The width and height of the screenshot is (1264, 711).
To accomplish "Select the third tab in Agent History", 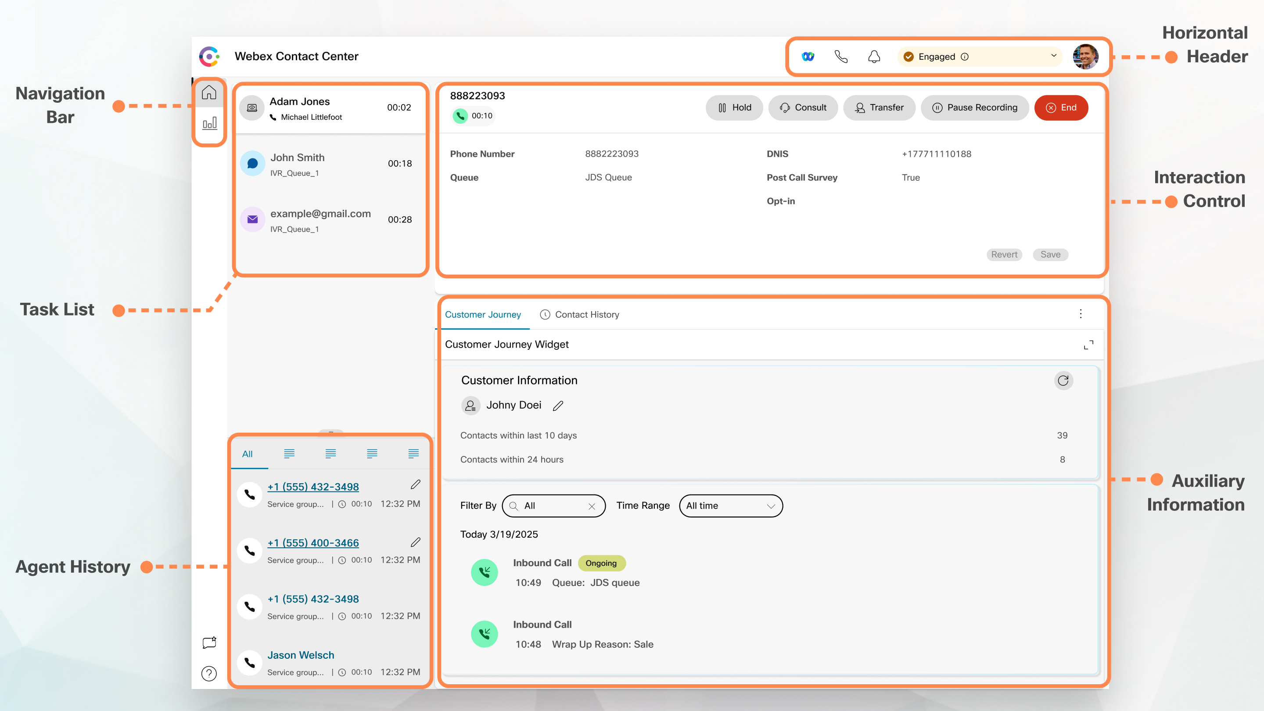I will pyautogui.click(x=331, y=454).
